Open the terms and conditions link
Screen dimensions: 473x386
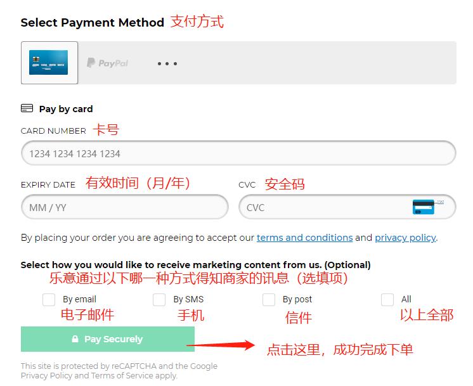pyautogui.click(x=304, y=238)
